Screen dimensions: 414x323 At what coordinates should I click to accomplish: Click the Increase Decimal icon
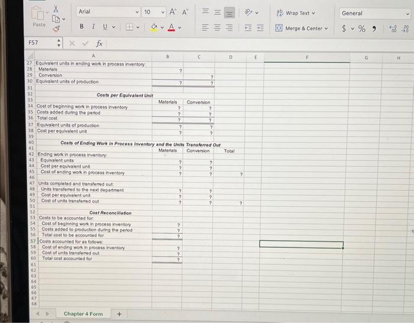(x=393, y=29)
